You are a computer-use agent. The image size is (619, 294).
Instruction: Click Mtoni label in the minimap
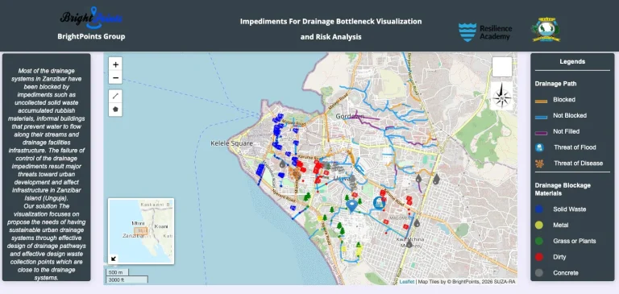click(137, 223)
